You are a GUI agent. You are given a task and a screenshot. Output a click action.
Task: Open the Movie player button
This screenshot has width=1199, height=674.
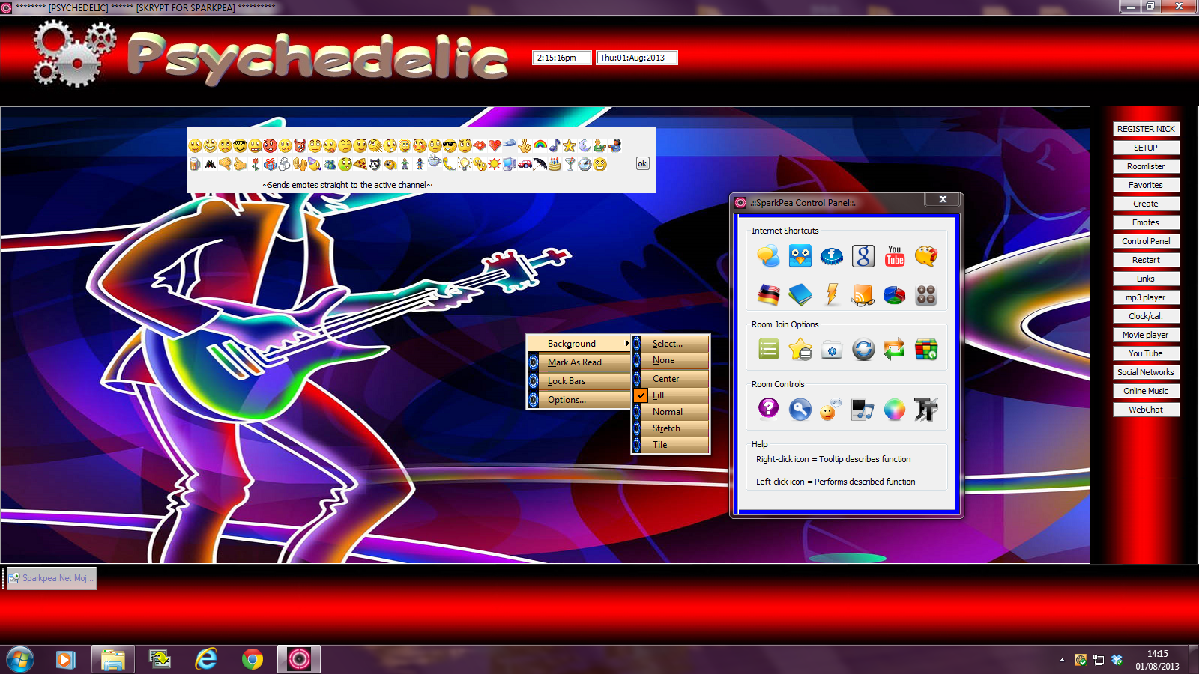click(1146, 335)
